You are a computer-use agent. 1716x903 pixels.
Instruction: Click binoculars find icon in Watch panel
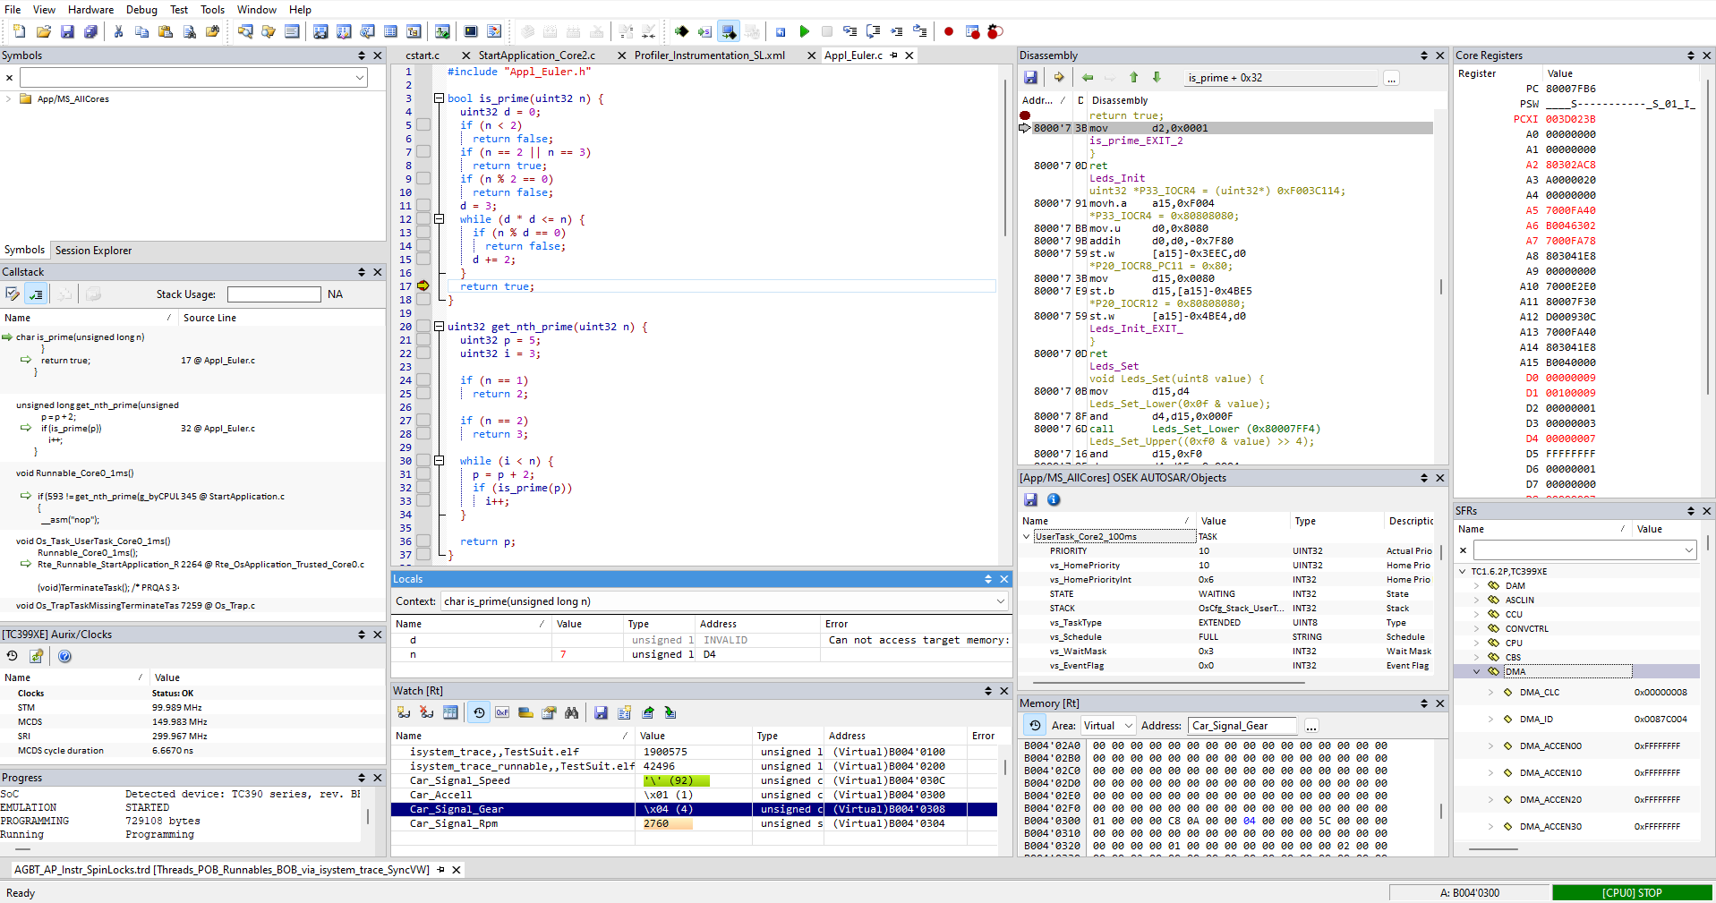[x=571, y=712]
